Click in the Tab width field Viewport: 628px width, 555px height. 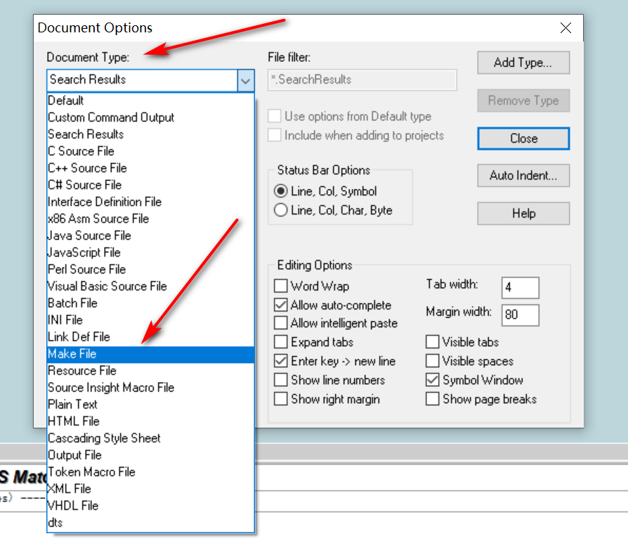tap(520, 288)
